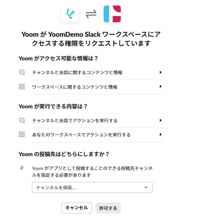Expand arrow for ワークスペースに関するコンテンツと情報
Screen dimensions: 197x218
click(160, 87)
